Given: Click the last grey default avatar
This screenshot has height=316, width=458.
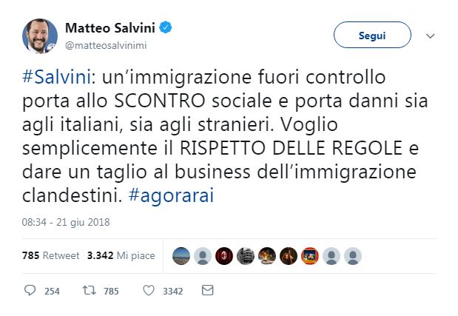Looking at the screenshot, I should point(353,255).
